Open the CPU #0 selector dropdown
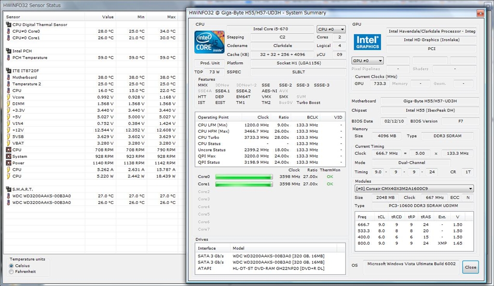Viewport: 494px width, 286px height. 331,29
